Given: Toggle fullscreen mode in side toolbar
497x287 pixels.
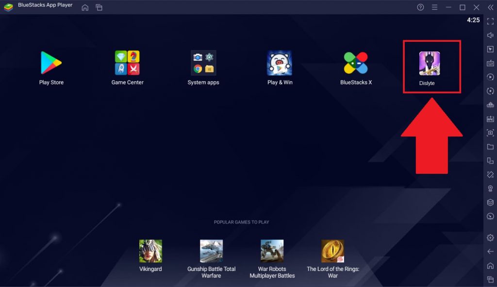Looking at the screenshot, I should tap(490, 21).
